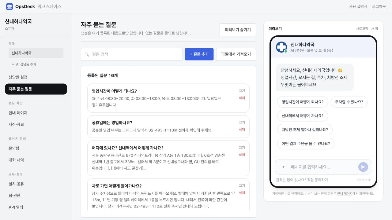The image size is (392, 220).
Task: Delete the 영업시간이 어떻게 되나요? question
Action: 242,98
